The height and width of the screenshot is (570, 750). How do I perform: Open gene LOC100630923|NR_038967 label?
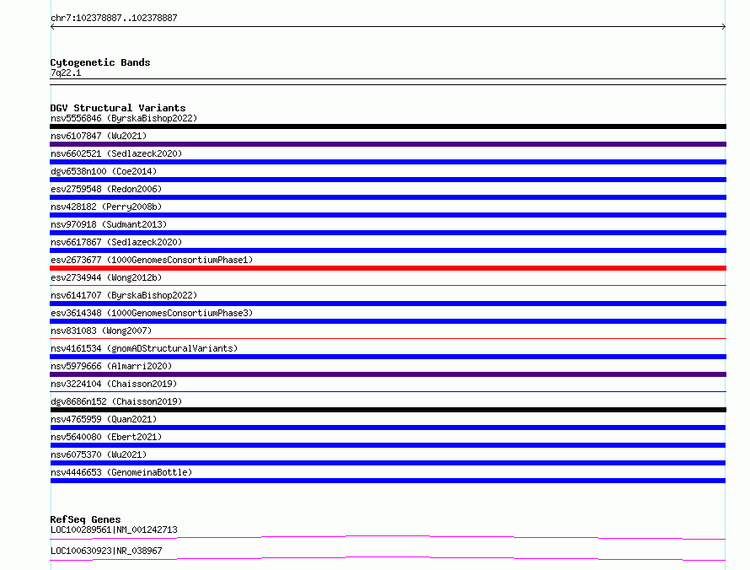pos(106,551)
